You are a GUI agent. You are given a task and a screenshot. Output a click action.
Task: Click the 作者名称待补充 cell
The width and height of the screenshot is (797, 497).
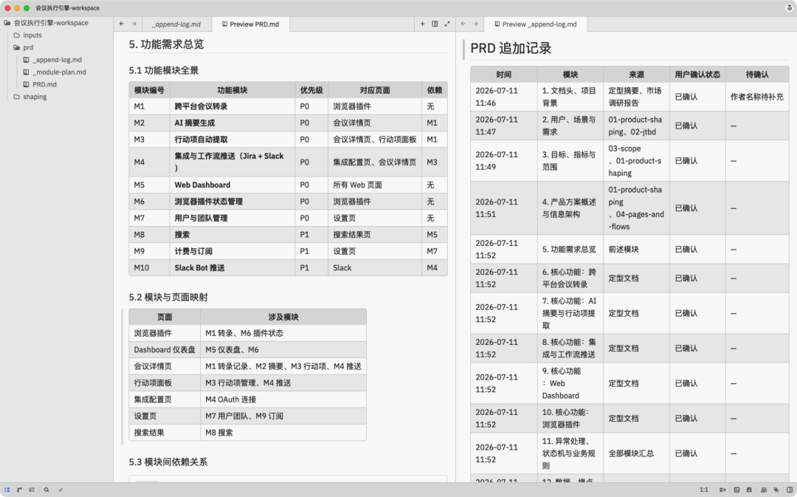pos(757,97)
